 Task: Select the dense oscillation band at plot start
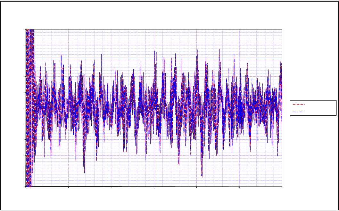tap(29, 108)
